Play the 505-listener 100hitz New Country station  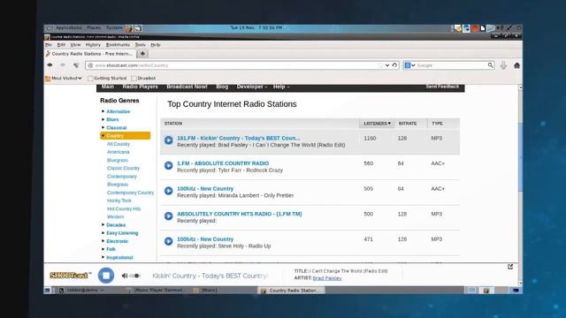[169, 191]
